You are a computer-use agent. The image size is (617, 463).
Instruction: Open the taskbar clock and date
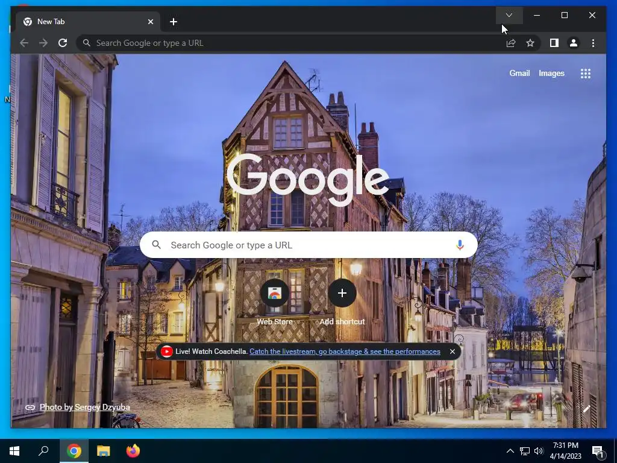pos(565,451)
